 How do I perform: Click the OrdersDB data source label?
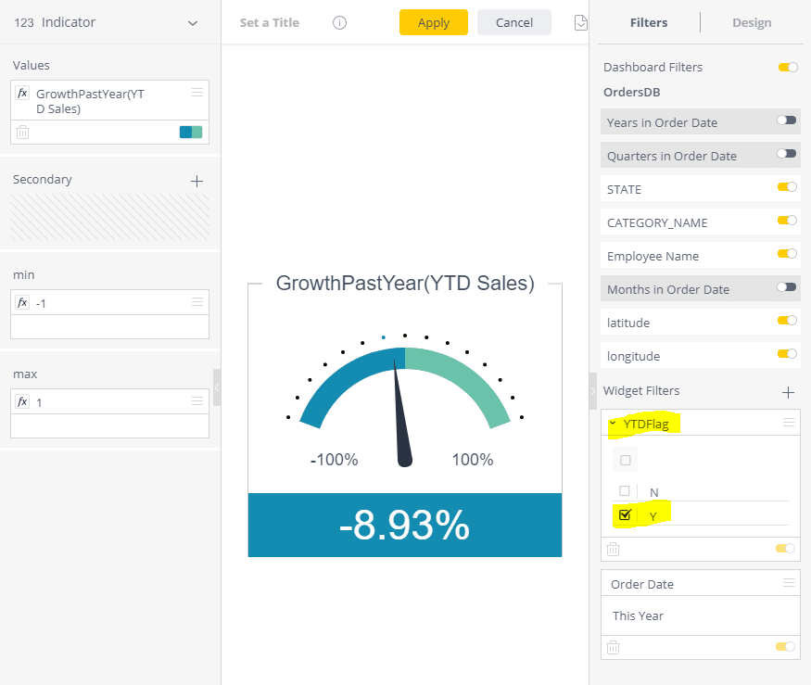tap(631, 92)
